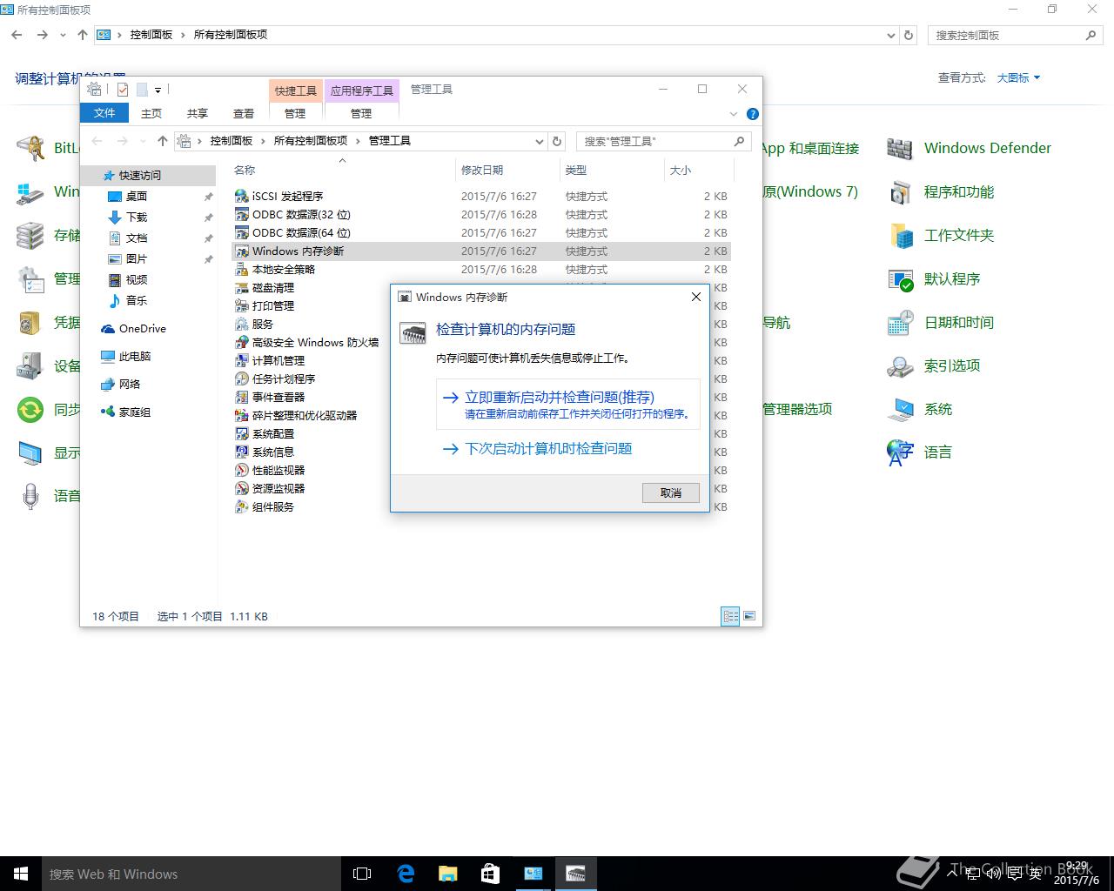Viewport: 1114px width, 891px height.
Task: Select 家庭组 in navigation pane
Action: pyautogui.click(x=126, y=412)
